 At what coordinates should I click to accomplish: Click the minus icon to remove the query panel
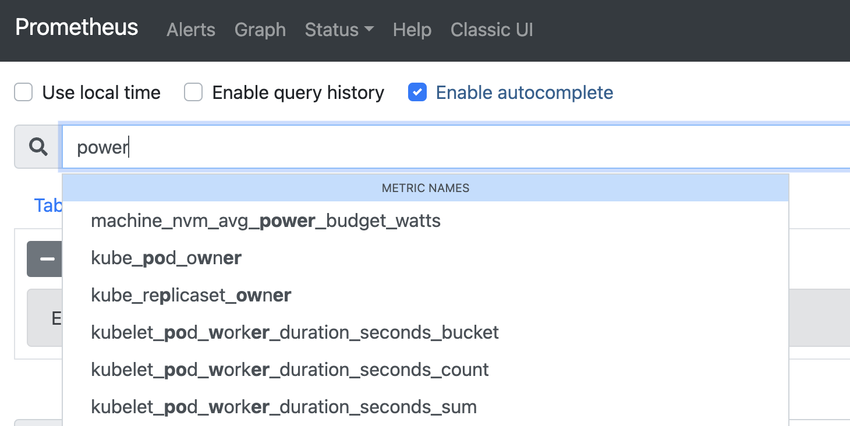pos(45,258)
